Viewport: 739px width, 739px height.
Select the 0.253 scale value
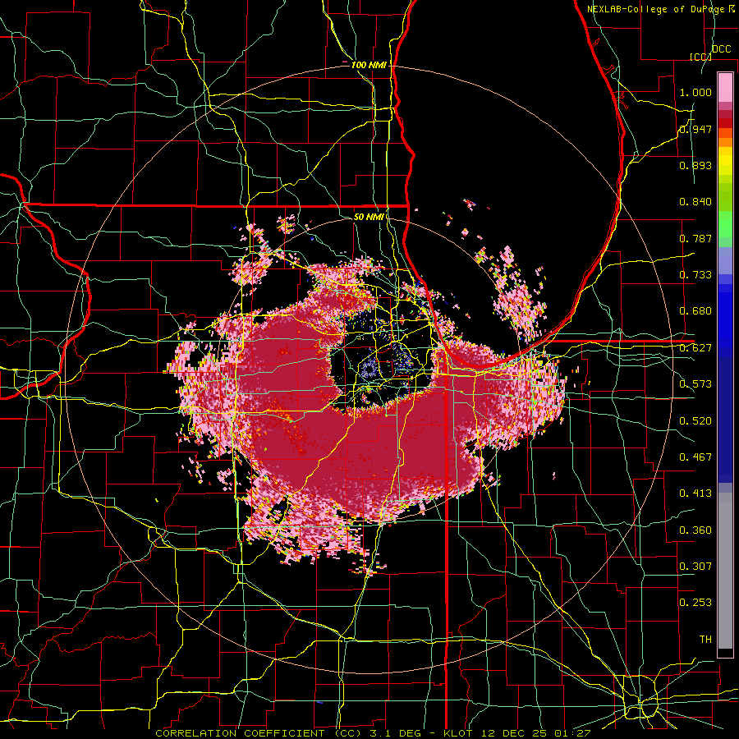pos(695,603)
